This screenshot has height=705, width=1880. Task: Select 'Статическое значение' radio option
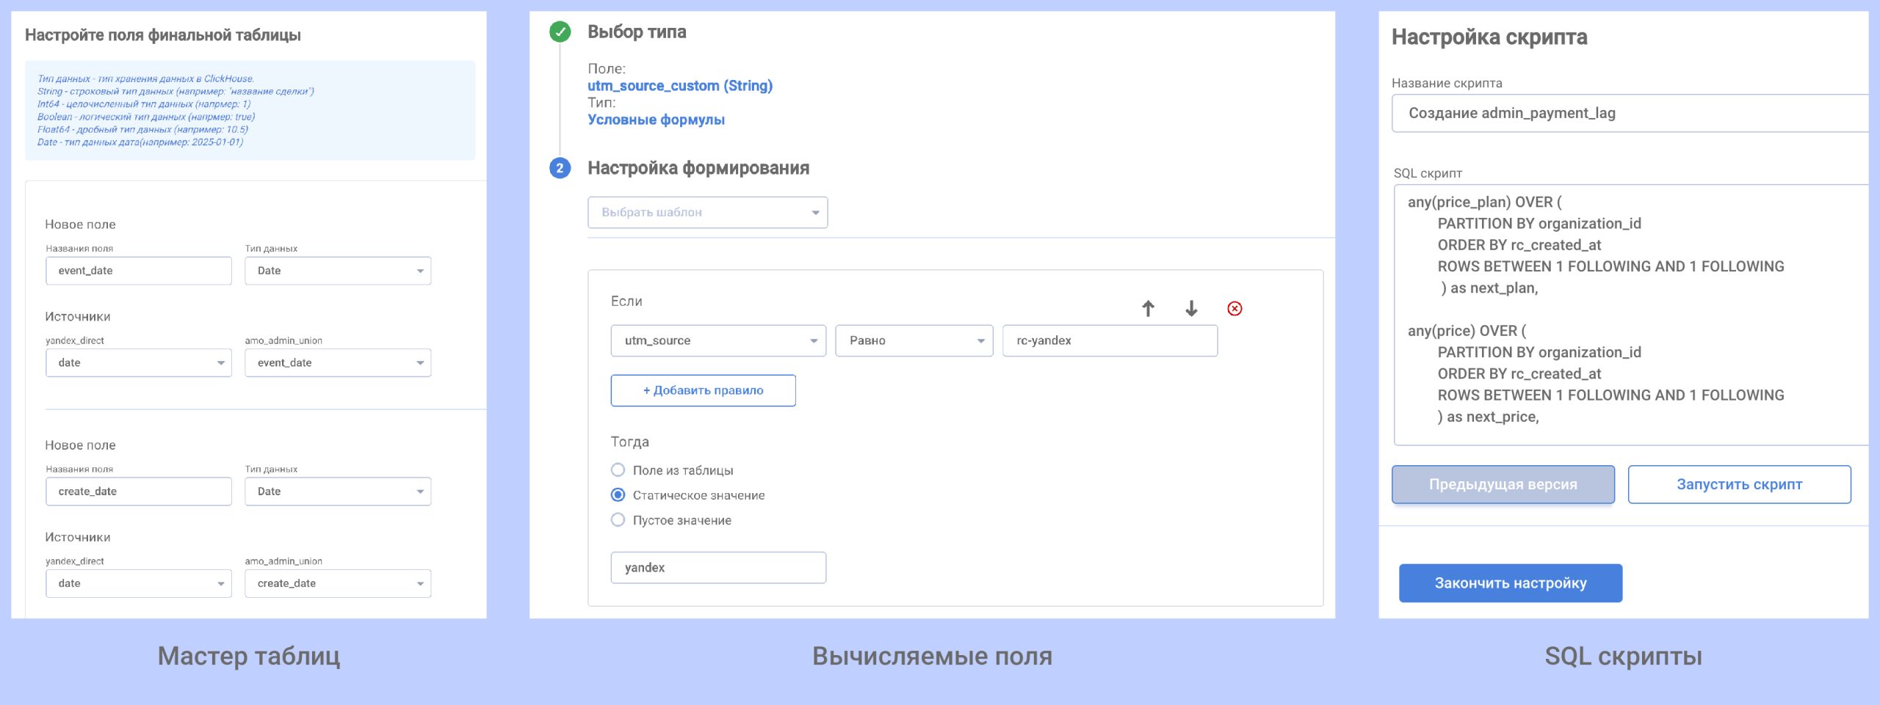(618, 495)
